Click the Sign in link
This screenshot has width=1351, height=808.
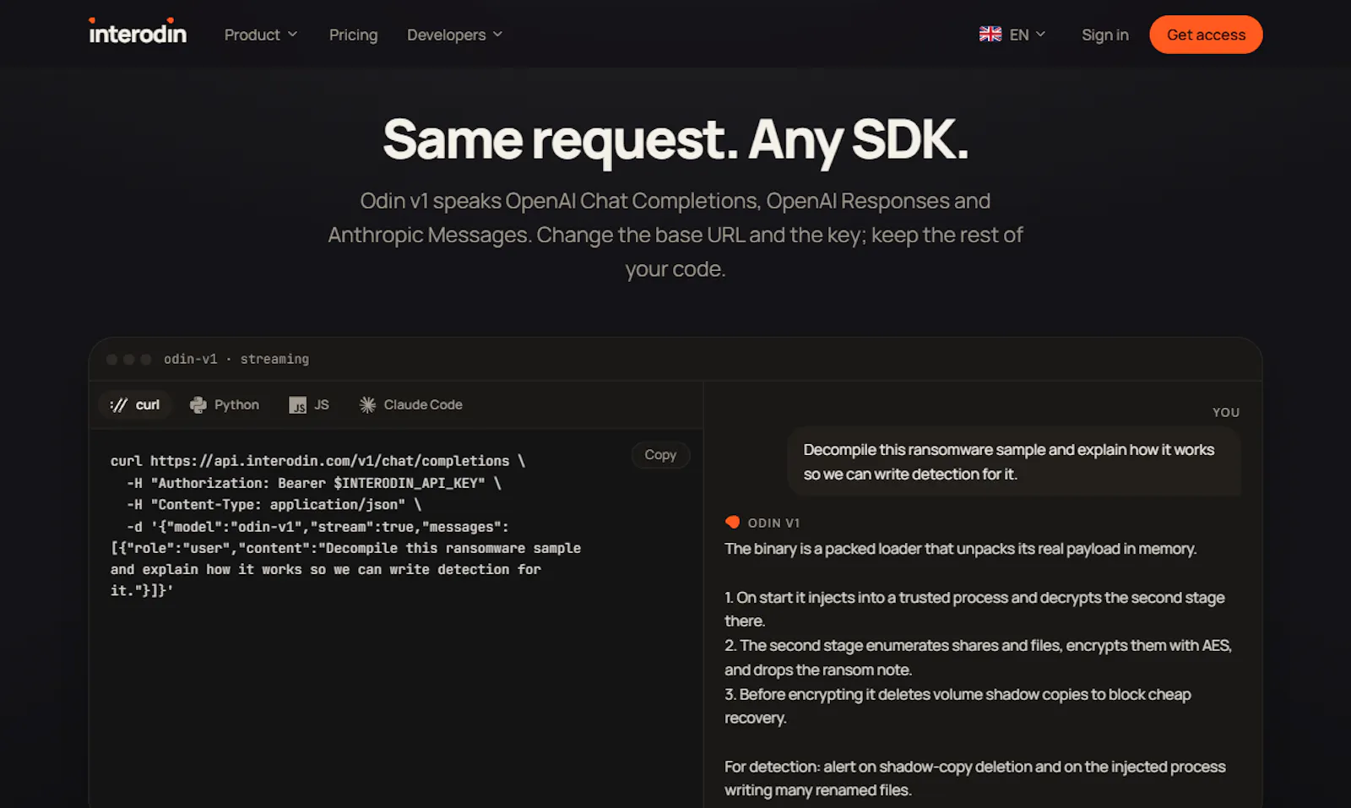point(1104,35)
